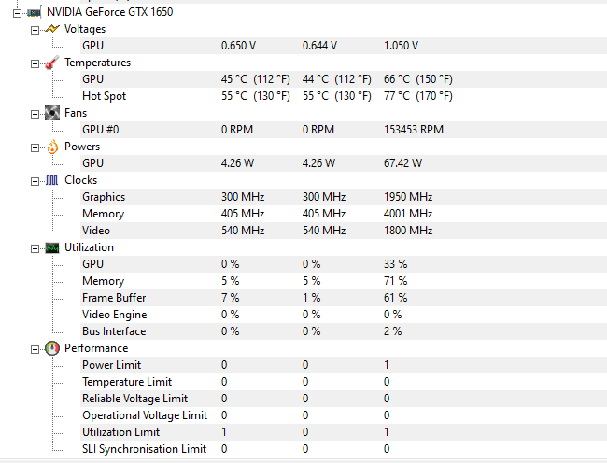Viewport: 607px width, 463px height.
Task: Select the Hot Spot temperature row
Action: [345, 96]
